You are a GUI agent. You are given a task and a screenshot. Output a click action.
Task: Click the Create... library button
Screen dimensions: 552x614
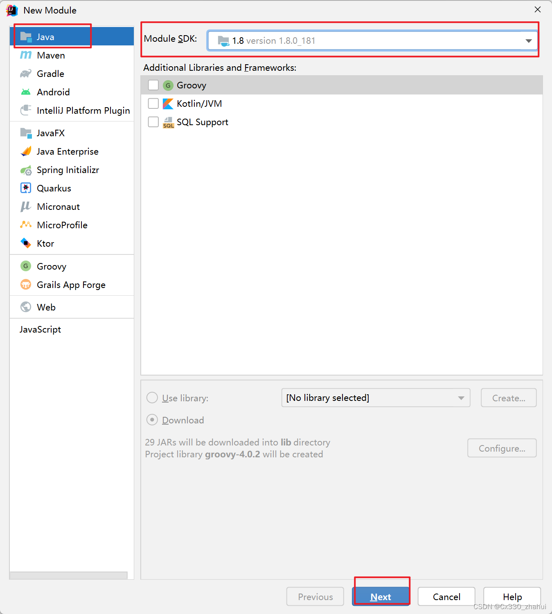pos(509,398)
